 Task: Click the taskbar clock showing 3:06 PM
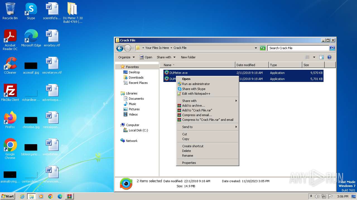tap(342, 196)
